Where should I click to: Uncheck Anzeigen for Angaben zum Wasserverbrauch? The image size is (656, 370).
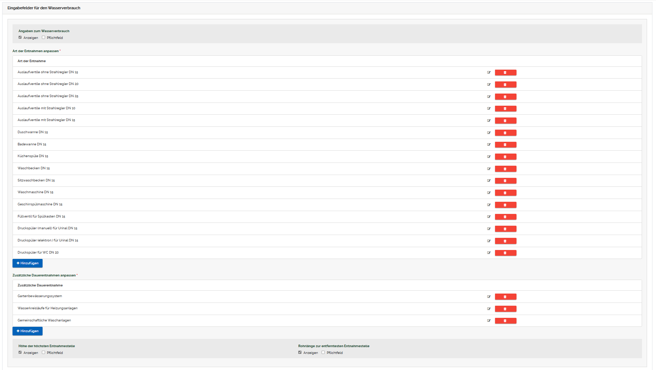(20, 37)
